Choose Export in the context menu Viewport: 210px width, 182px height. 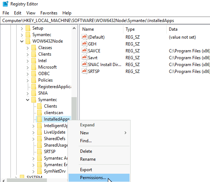[99, 170]
